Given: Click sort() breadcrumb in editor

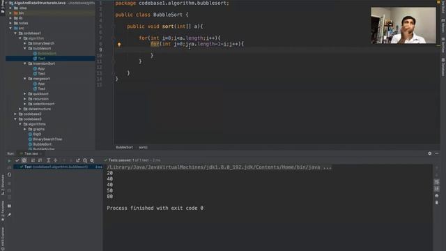Looking at the screenshot, I should point(143,147).
